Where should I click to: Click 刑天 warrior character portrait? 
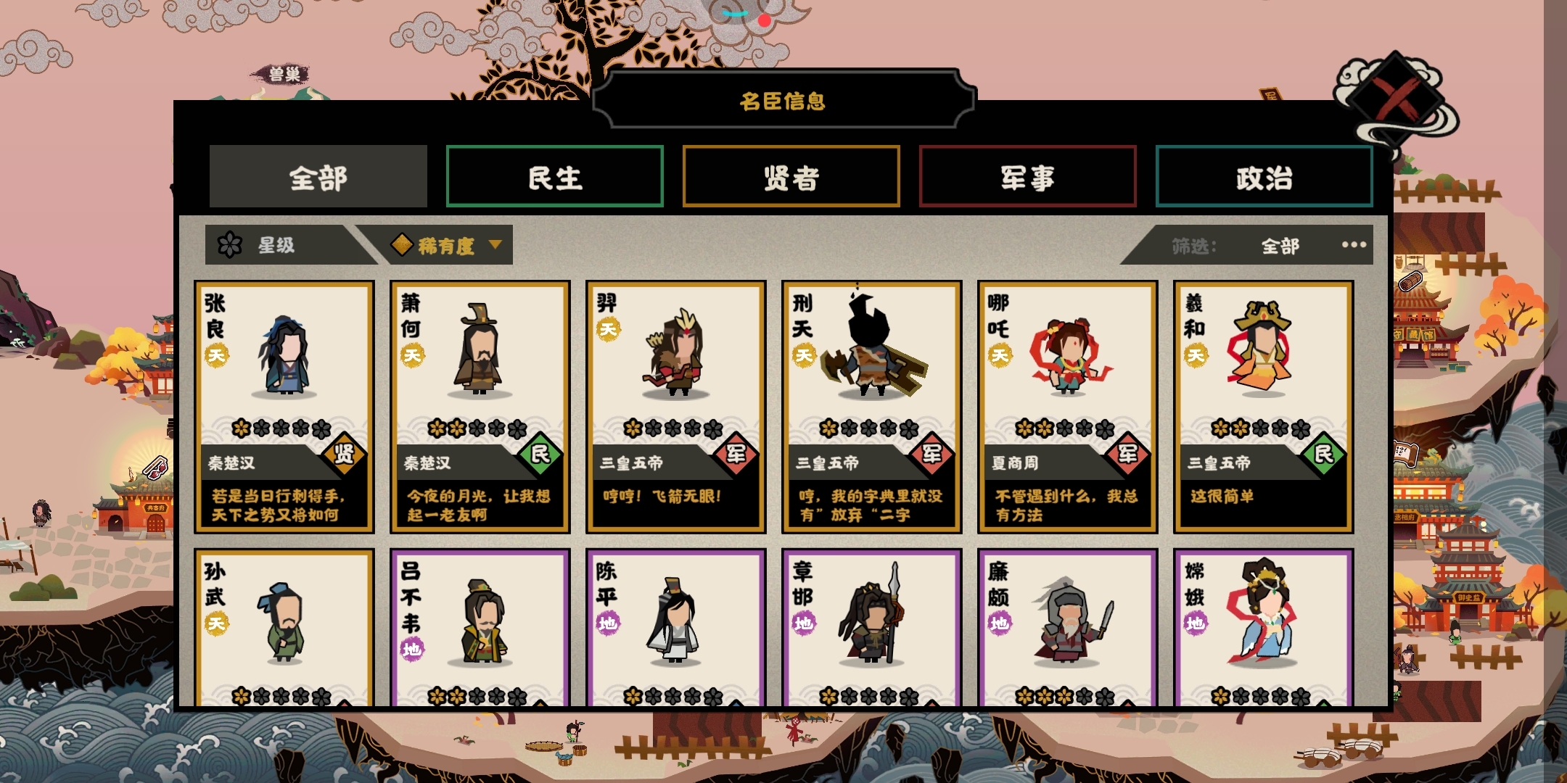point(872,344)
